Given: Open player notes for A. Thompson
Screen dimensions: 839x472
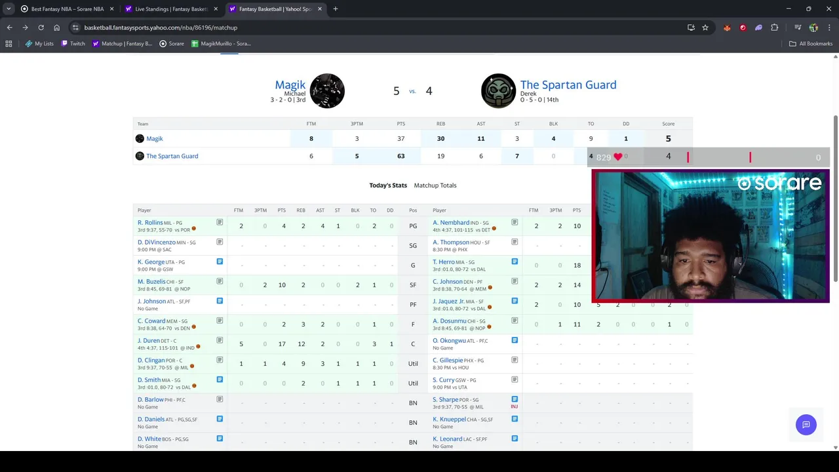Looking at the screenshot, I should 515,242.
